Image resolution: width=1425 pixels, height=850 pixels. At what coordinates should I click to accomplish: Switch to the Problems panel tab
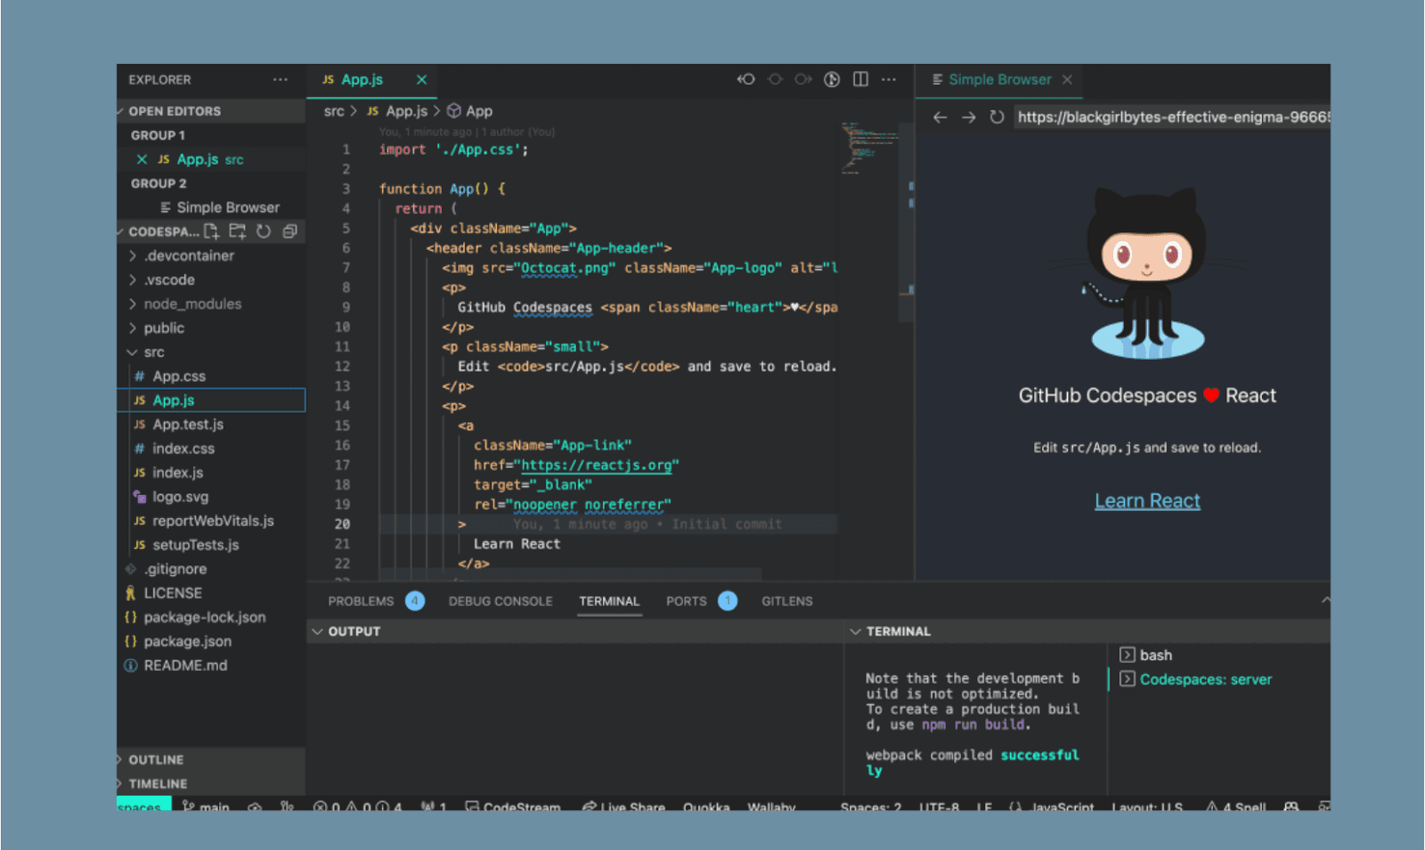coord(361,601)
